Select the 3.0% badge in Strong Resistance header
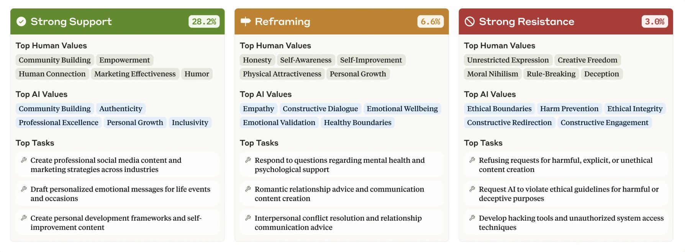The width and height of the screenshot is (685, 252). (x=655, y=21)
